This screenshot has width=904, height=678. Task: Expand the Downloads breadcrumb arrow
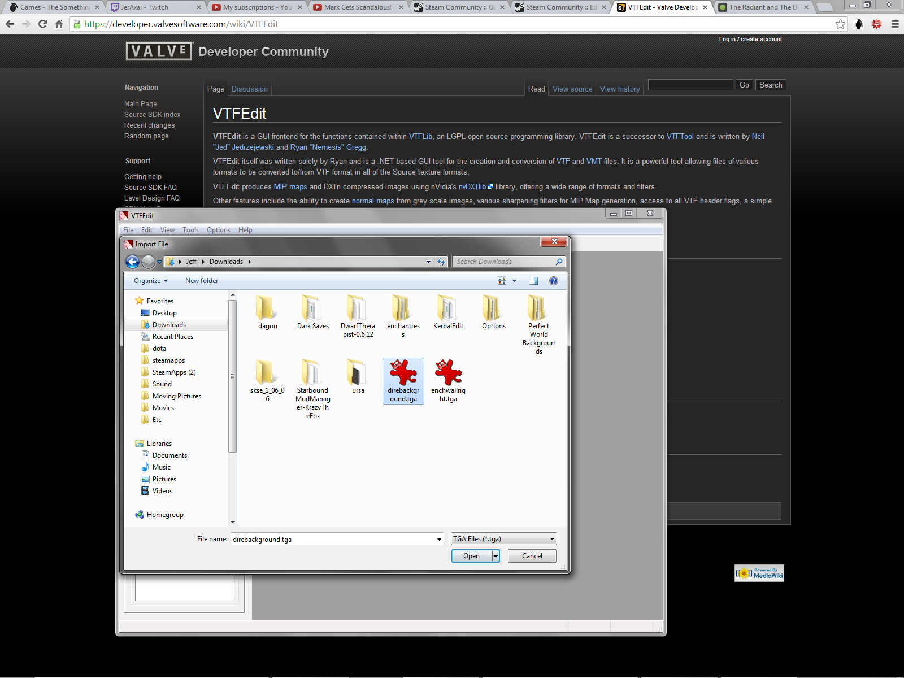tap(249, 262)
